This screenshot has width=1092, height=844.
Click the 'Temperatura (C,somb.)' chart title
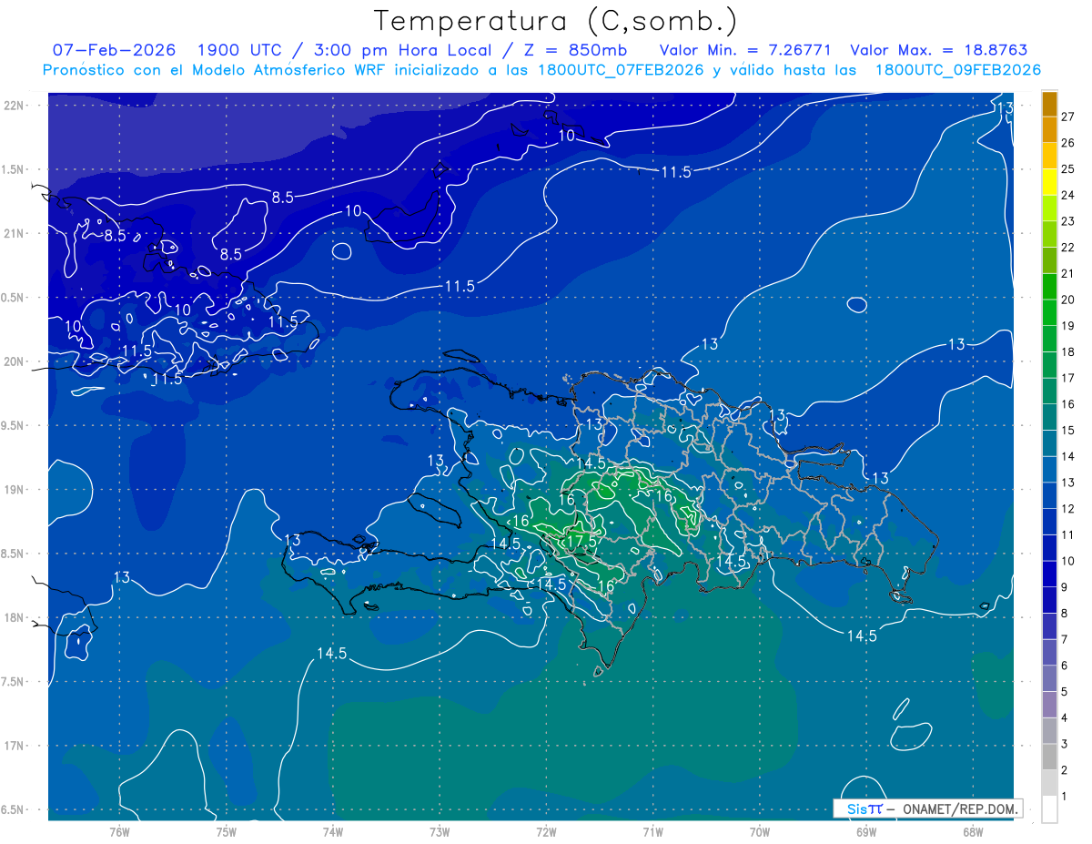pyautogui.click(x=556, y=22)
